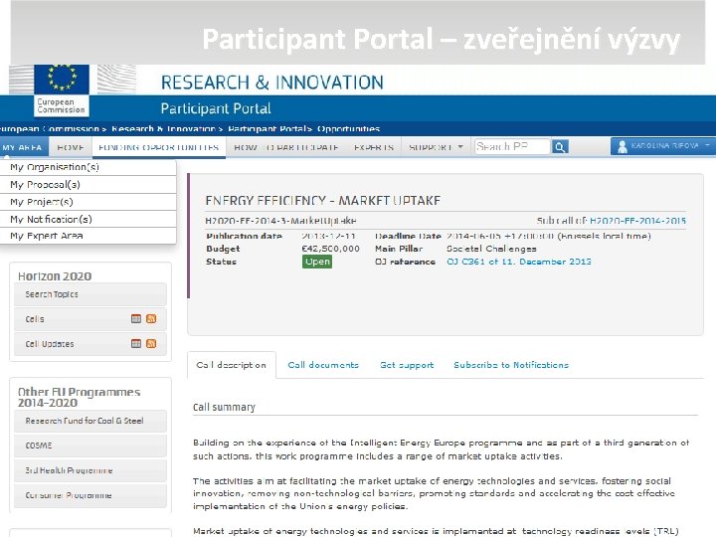Click the budget value €42,500,000
716x537 pixels.
[330, 249]
